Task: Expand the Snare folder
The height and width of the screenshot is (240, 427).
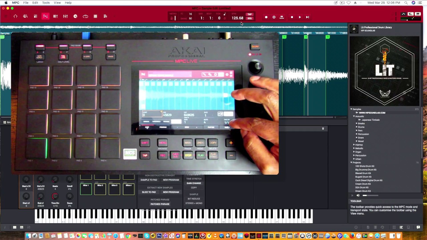Action: [356, 138]
